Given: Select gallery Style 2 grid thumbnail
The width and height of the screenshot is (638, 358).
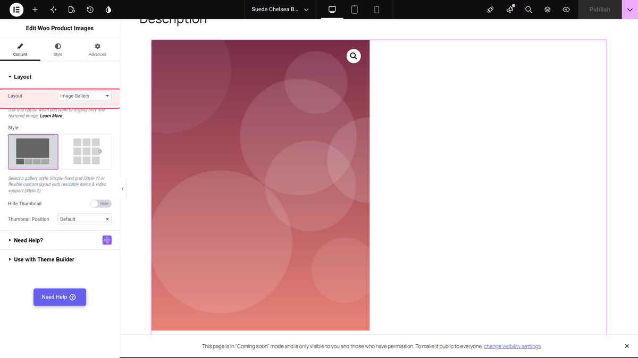Looking at the screenshot, I should pos(87,152).
